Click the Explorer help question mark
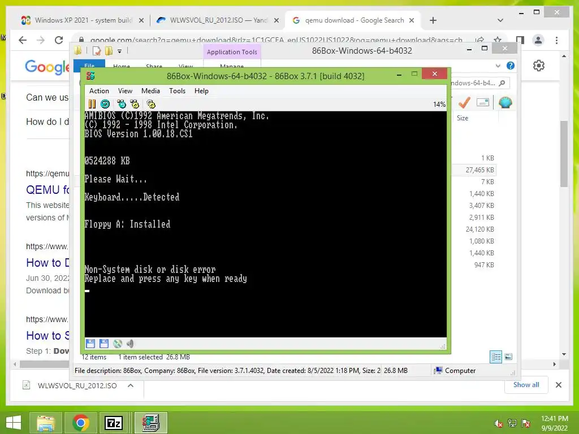The height and width of the screenshot is (434, 579). 511,66
